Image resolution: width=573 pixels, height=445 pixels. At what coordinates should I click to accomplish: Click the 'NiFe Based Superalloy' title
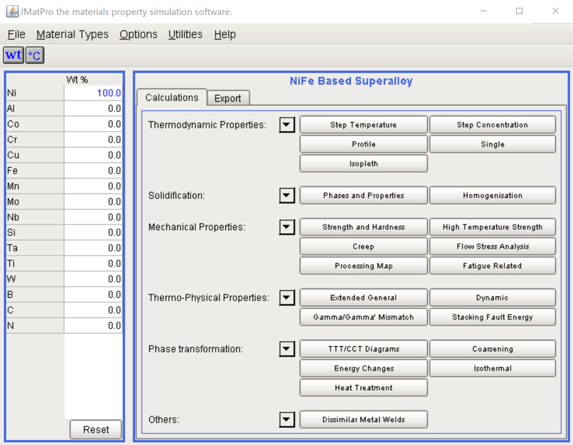(351, 81)
